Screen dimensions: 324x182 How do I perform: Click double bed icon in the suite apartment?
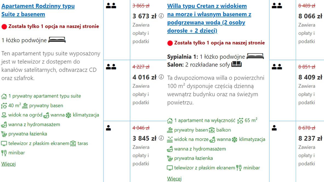point(57,40)
